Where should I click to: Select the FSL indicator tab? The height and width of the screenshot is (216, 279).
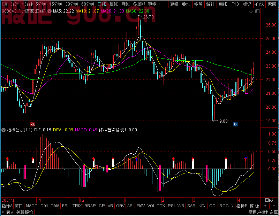tap(66, 206)
